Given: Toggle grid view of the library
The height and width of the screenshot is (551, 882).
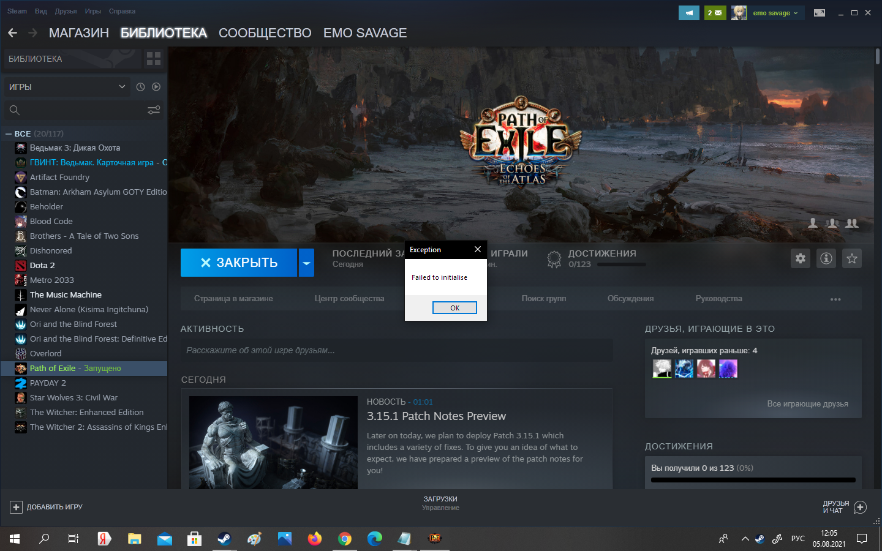Looking at the screenshot, I should tap(153, 59).
